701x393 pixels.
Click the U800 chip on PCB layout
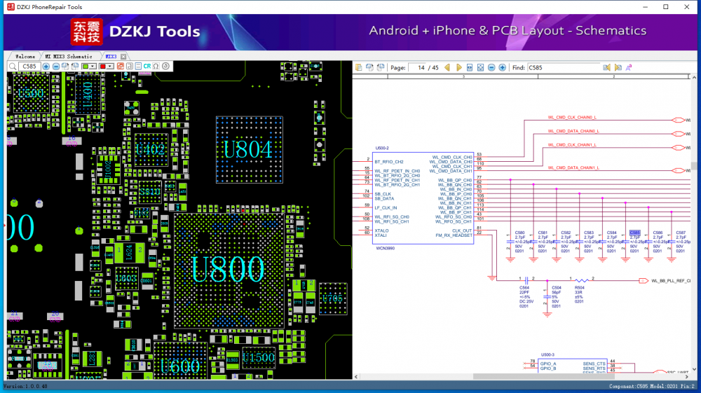[x=228, y=270]
